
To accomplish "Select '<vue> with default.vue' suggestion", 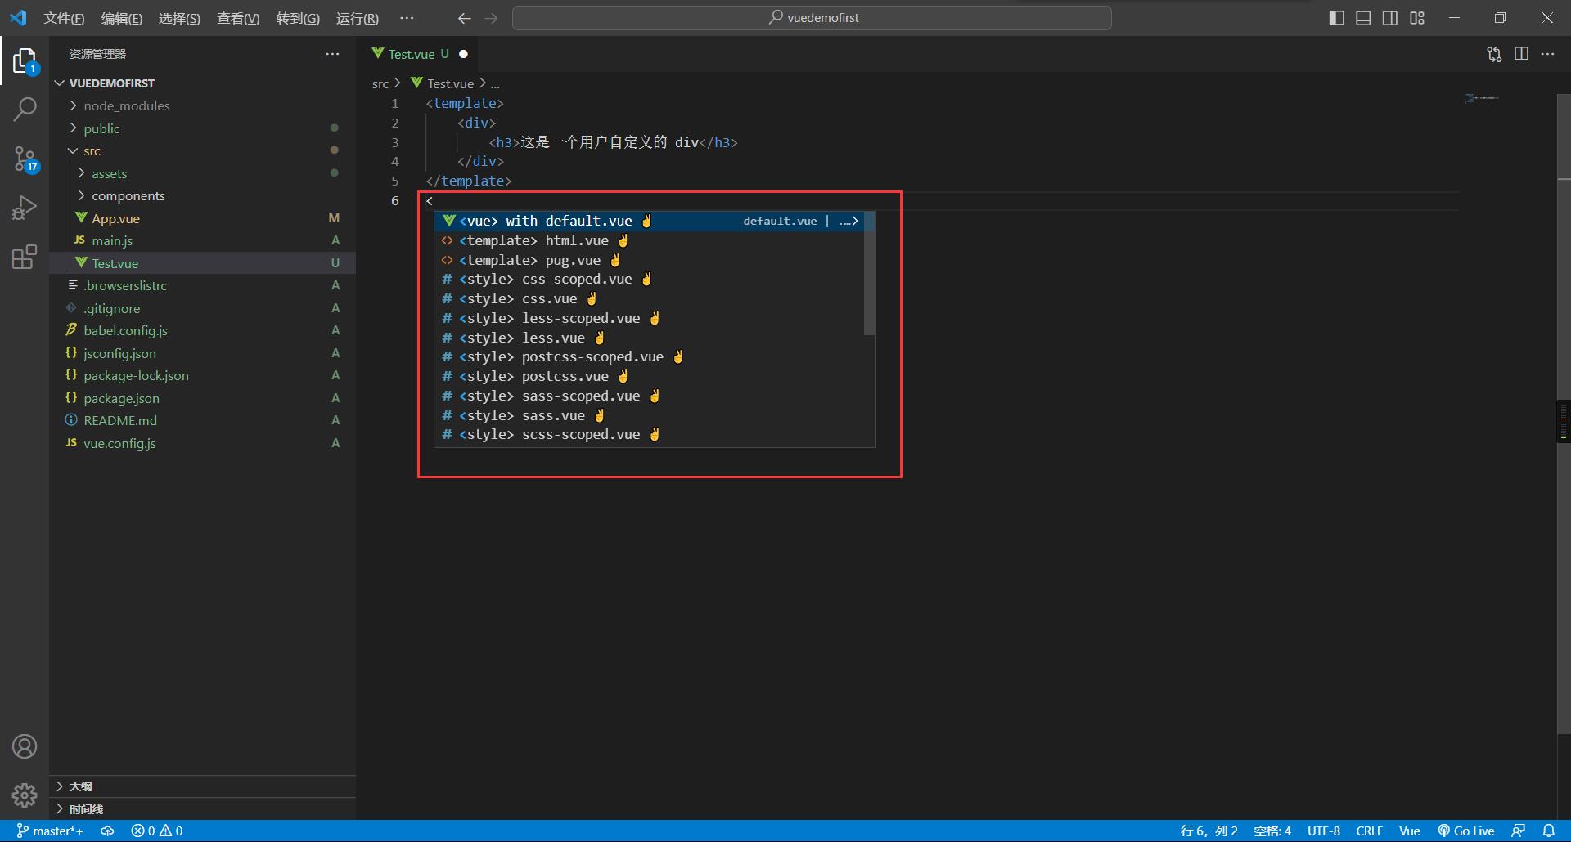I will pos(648,221).
